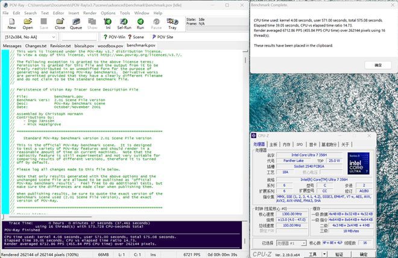Open a file with the Open icon
The image size is (398, 258).
pos(28,24)
